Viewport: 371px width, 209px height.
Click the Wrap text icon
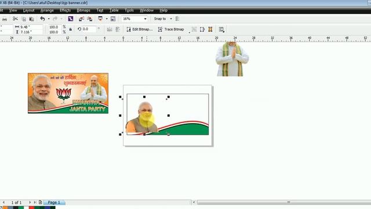click(x=221, y=30)
